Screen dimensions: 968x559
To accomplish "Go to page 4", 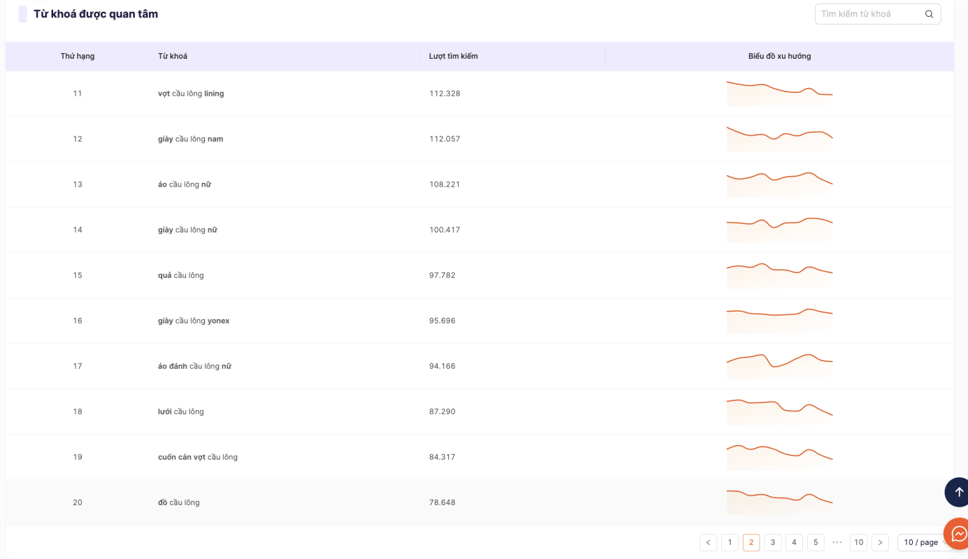I will point(794,542).
